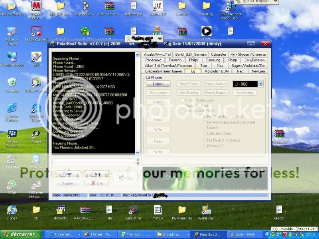Click the Exit button in PolarBox2
This screenshot has width=319, height=239.
click(96, 183)
